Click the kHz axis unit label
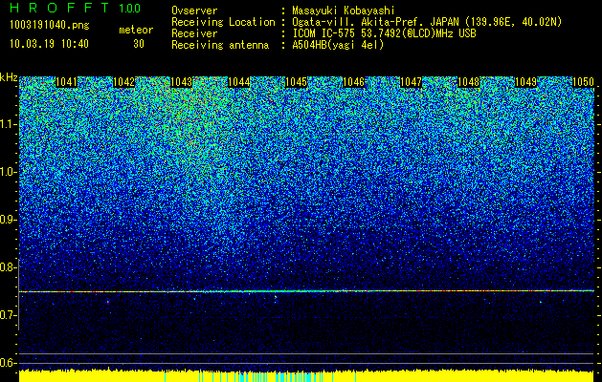This screenshot has width=602, height=382. click(9, 77)
